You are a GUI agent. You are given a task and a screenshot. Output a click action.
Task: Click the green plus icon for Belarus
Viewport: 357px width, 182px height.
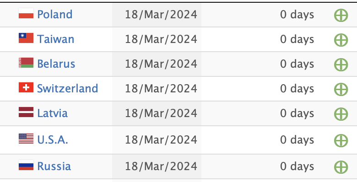coord(341,64)
